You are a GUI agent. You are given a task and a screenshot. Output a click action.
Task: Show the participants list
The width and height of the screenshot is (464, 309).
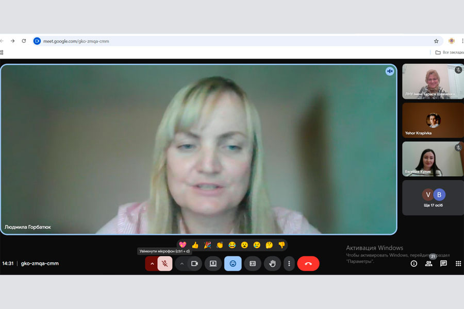click(428, 264)
